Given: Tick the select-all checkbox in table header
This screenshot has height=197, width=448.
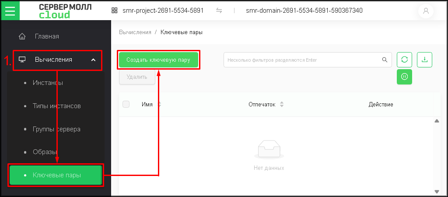Looking at the screenshot, I should 126,104.
